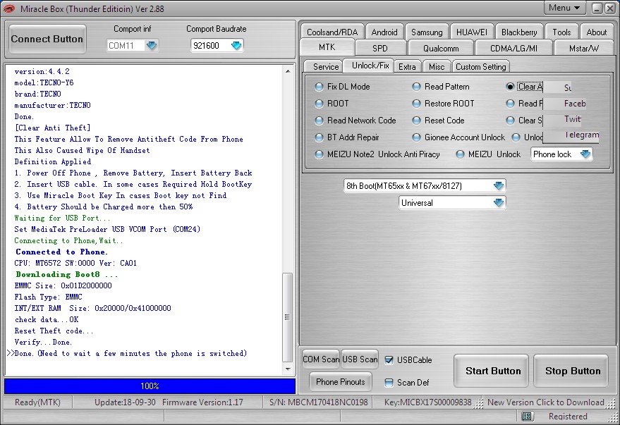Click the USB Scan button
620x425 pixels.
(x=360, y=359)
